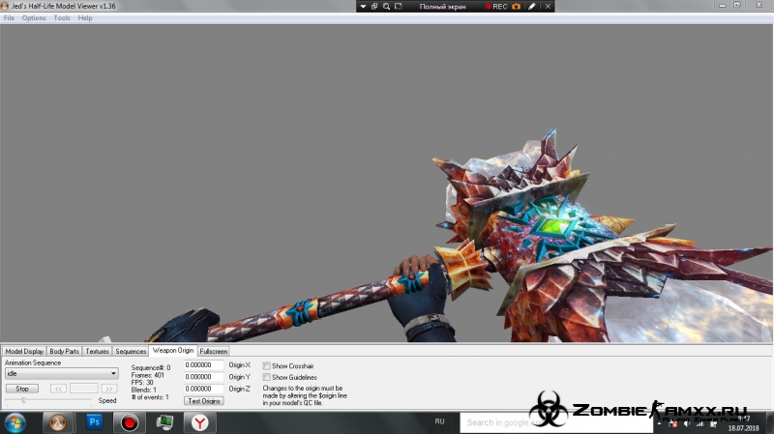
Task: Switch to the Sequences tab
Action: click(131, 351)
